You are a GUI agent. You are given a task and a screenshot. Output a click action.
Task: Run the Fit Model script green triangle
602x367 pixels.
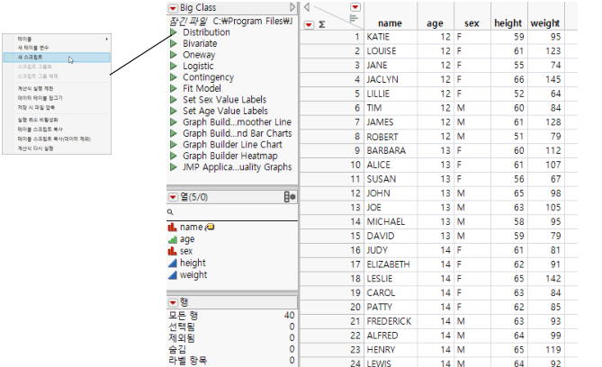[174, 88]
